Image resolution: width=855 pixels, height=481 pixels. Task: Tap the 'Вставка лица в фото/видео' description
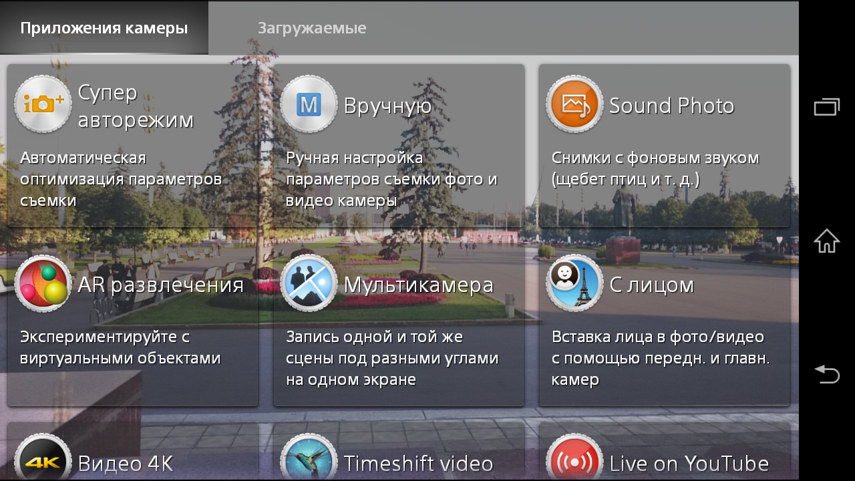point(660,358)
